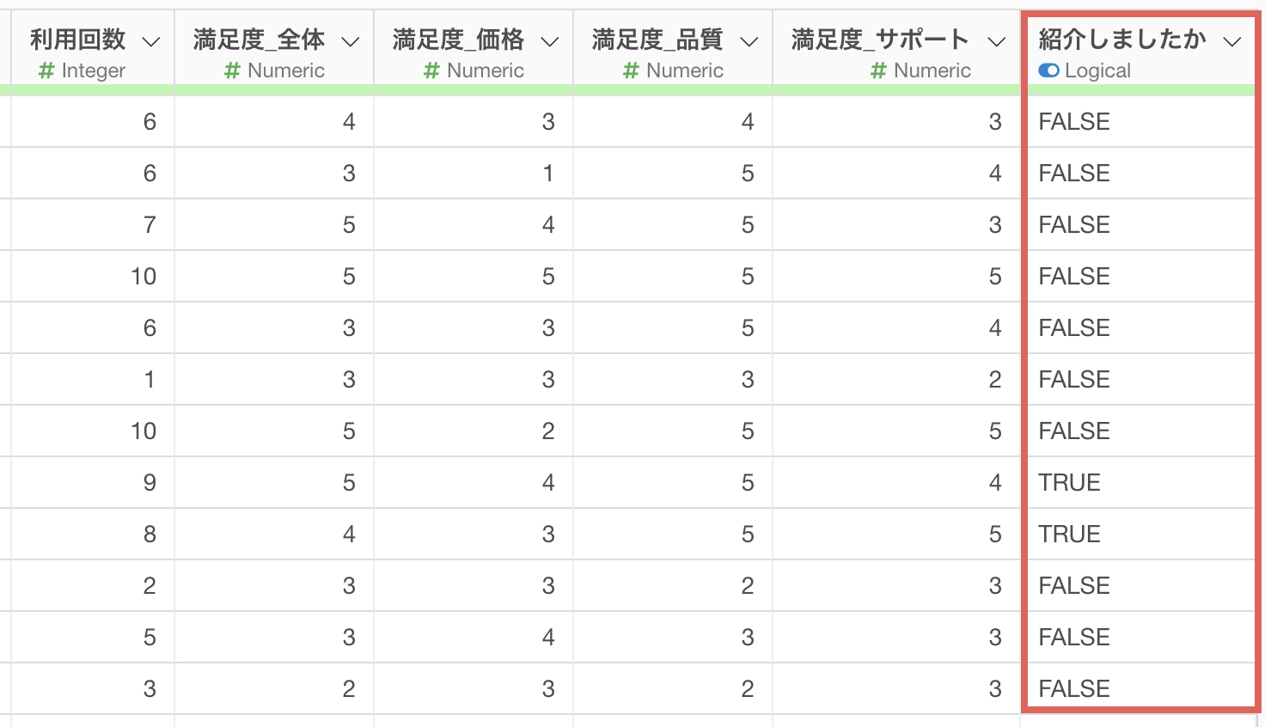Viewport: 1265px width, 727px height.
Task: Click Numeric type icon under 満足度_全体
Action: (232, 70)
